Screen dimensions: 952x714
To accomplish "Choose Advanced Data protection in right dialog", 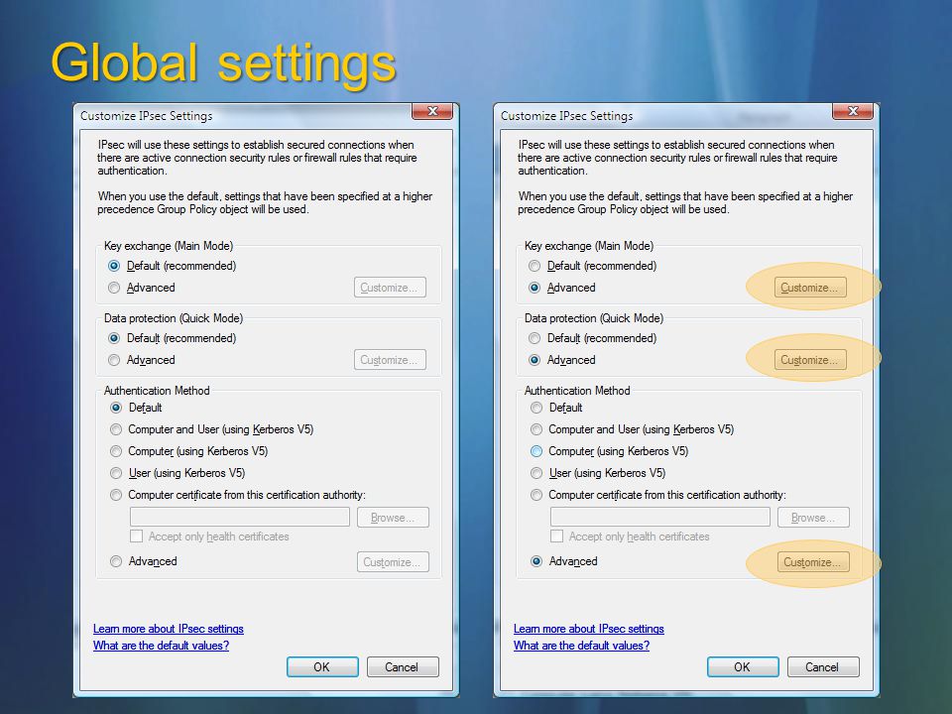I will 535,360.
